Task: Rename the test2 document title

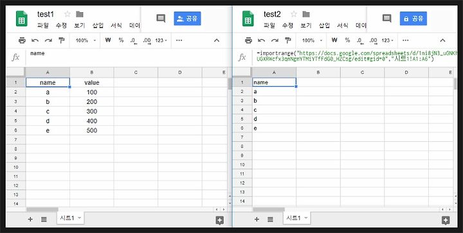Action: coord(272,14)
